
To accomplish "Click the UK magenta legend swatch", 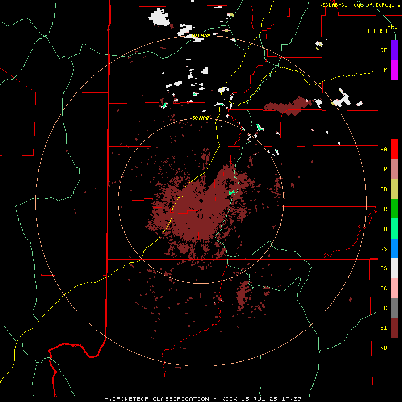I will click(394, 70).
